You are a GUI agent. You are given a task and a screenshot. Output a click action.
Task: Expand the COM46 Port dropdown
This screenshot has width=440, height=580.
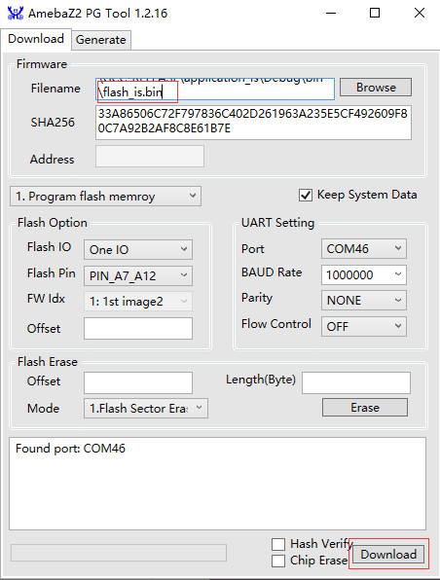[x=364, y=248]
